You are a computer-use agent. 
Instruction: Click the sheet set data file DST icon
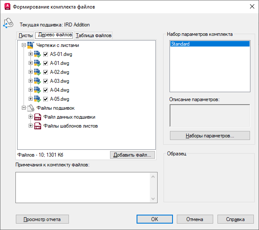(38, 117)
